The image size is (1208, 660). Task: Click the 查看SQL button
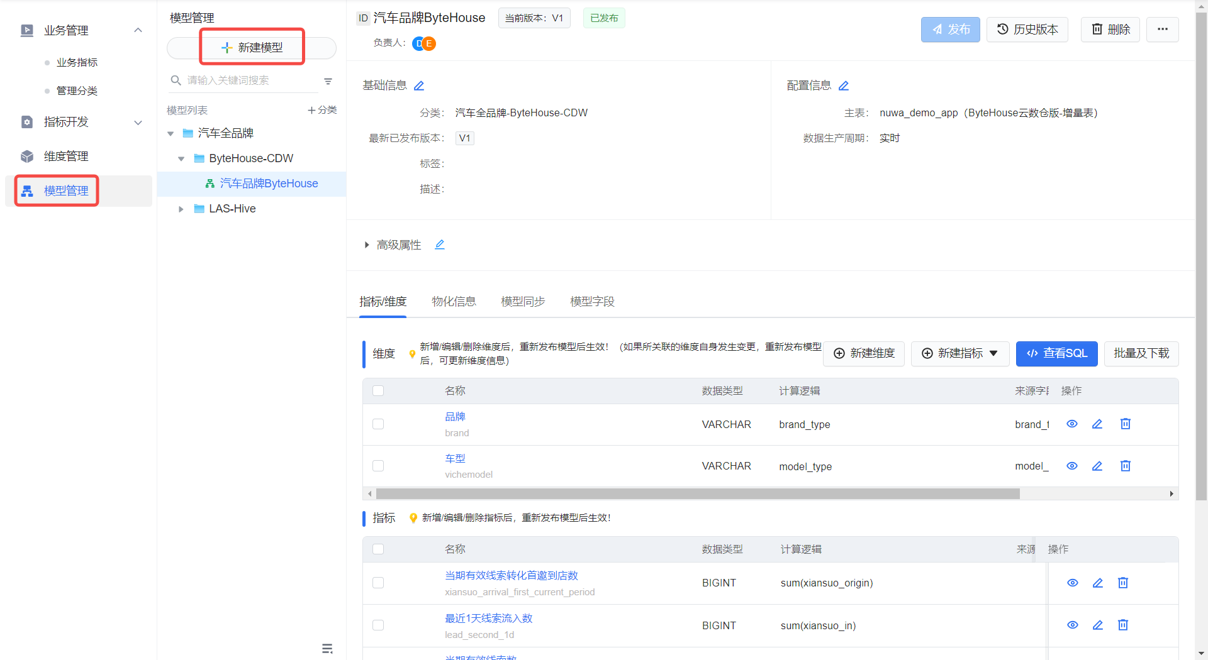(1057, 354)
